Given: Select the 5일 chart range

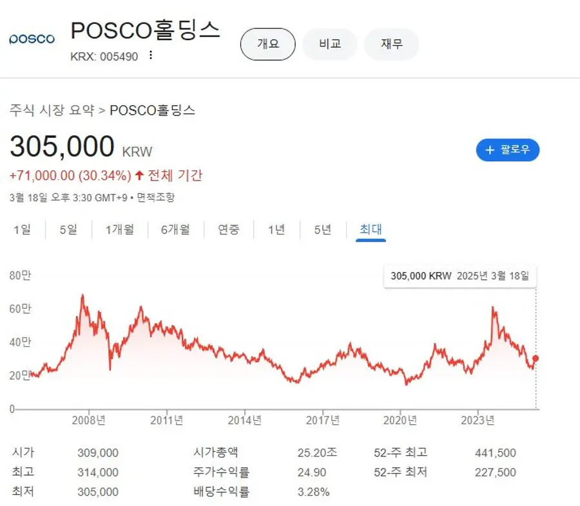Looking at the screenshot, I should 68,229.
